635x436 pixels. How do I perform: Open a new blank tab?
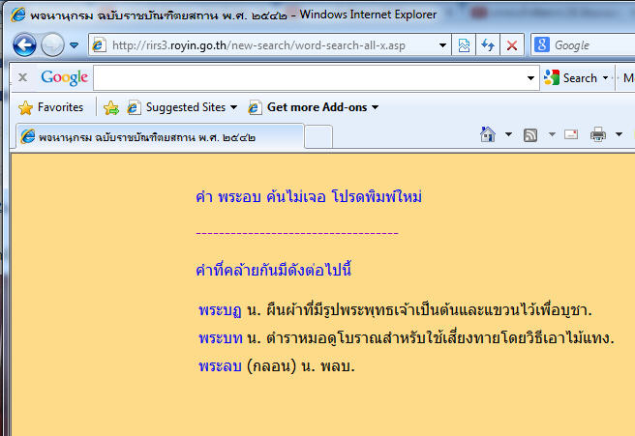tap(318, 137)
